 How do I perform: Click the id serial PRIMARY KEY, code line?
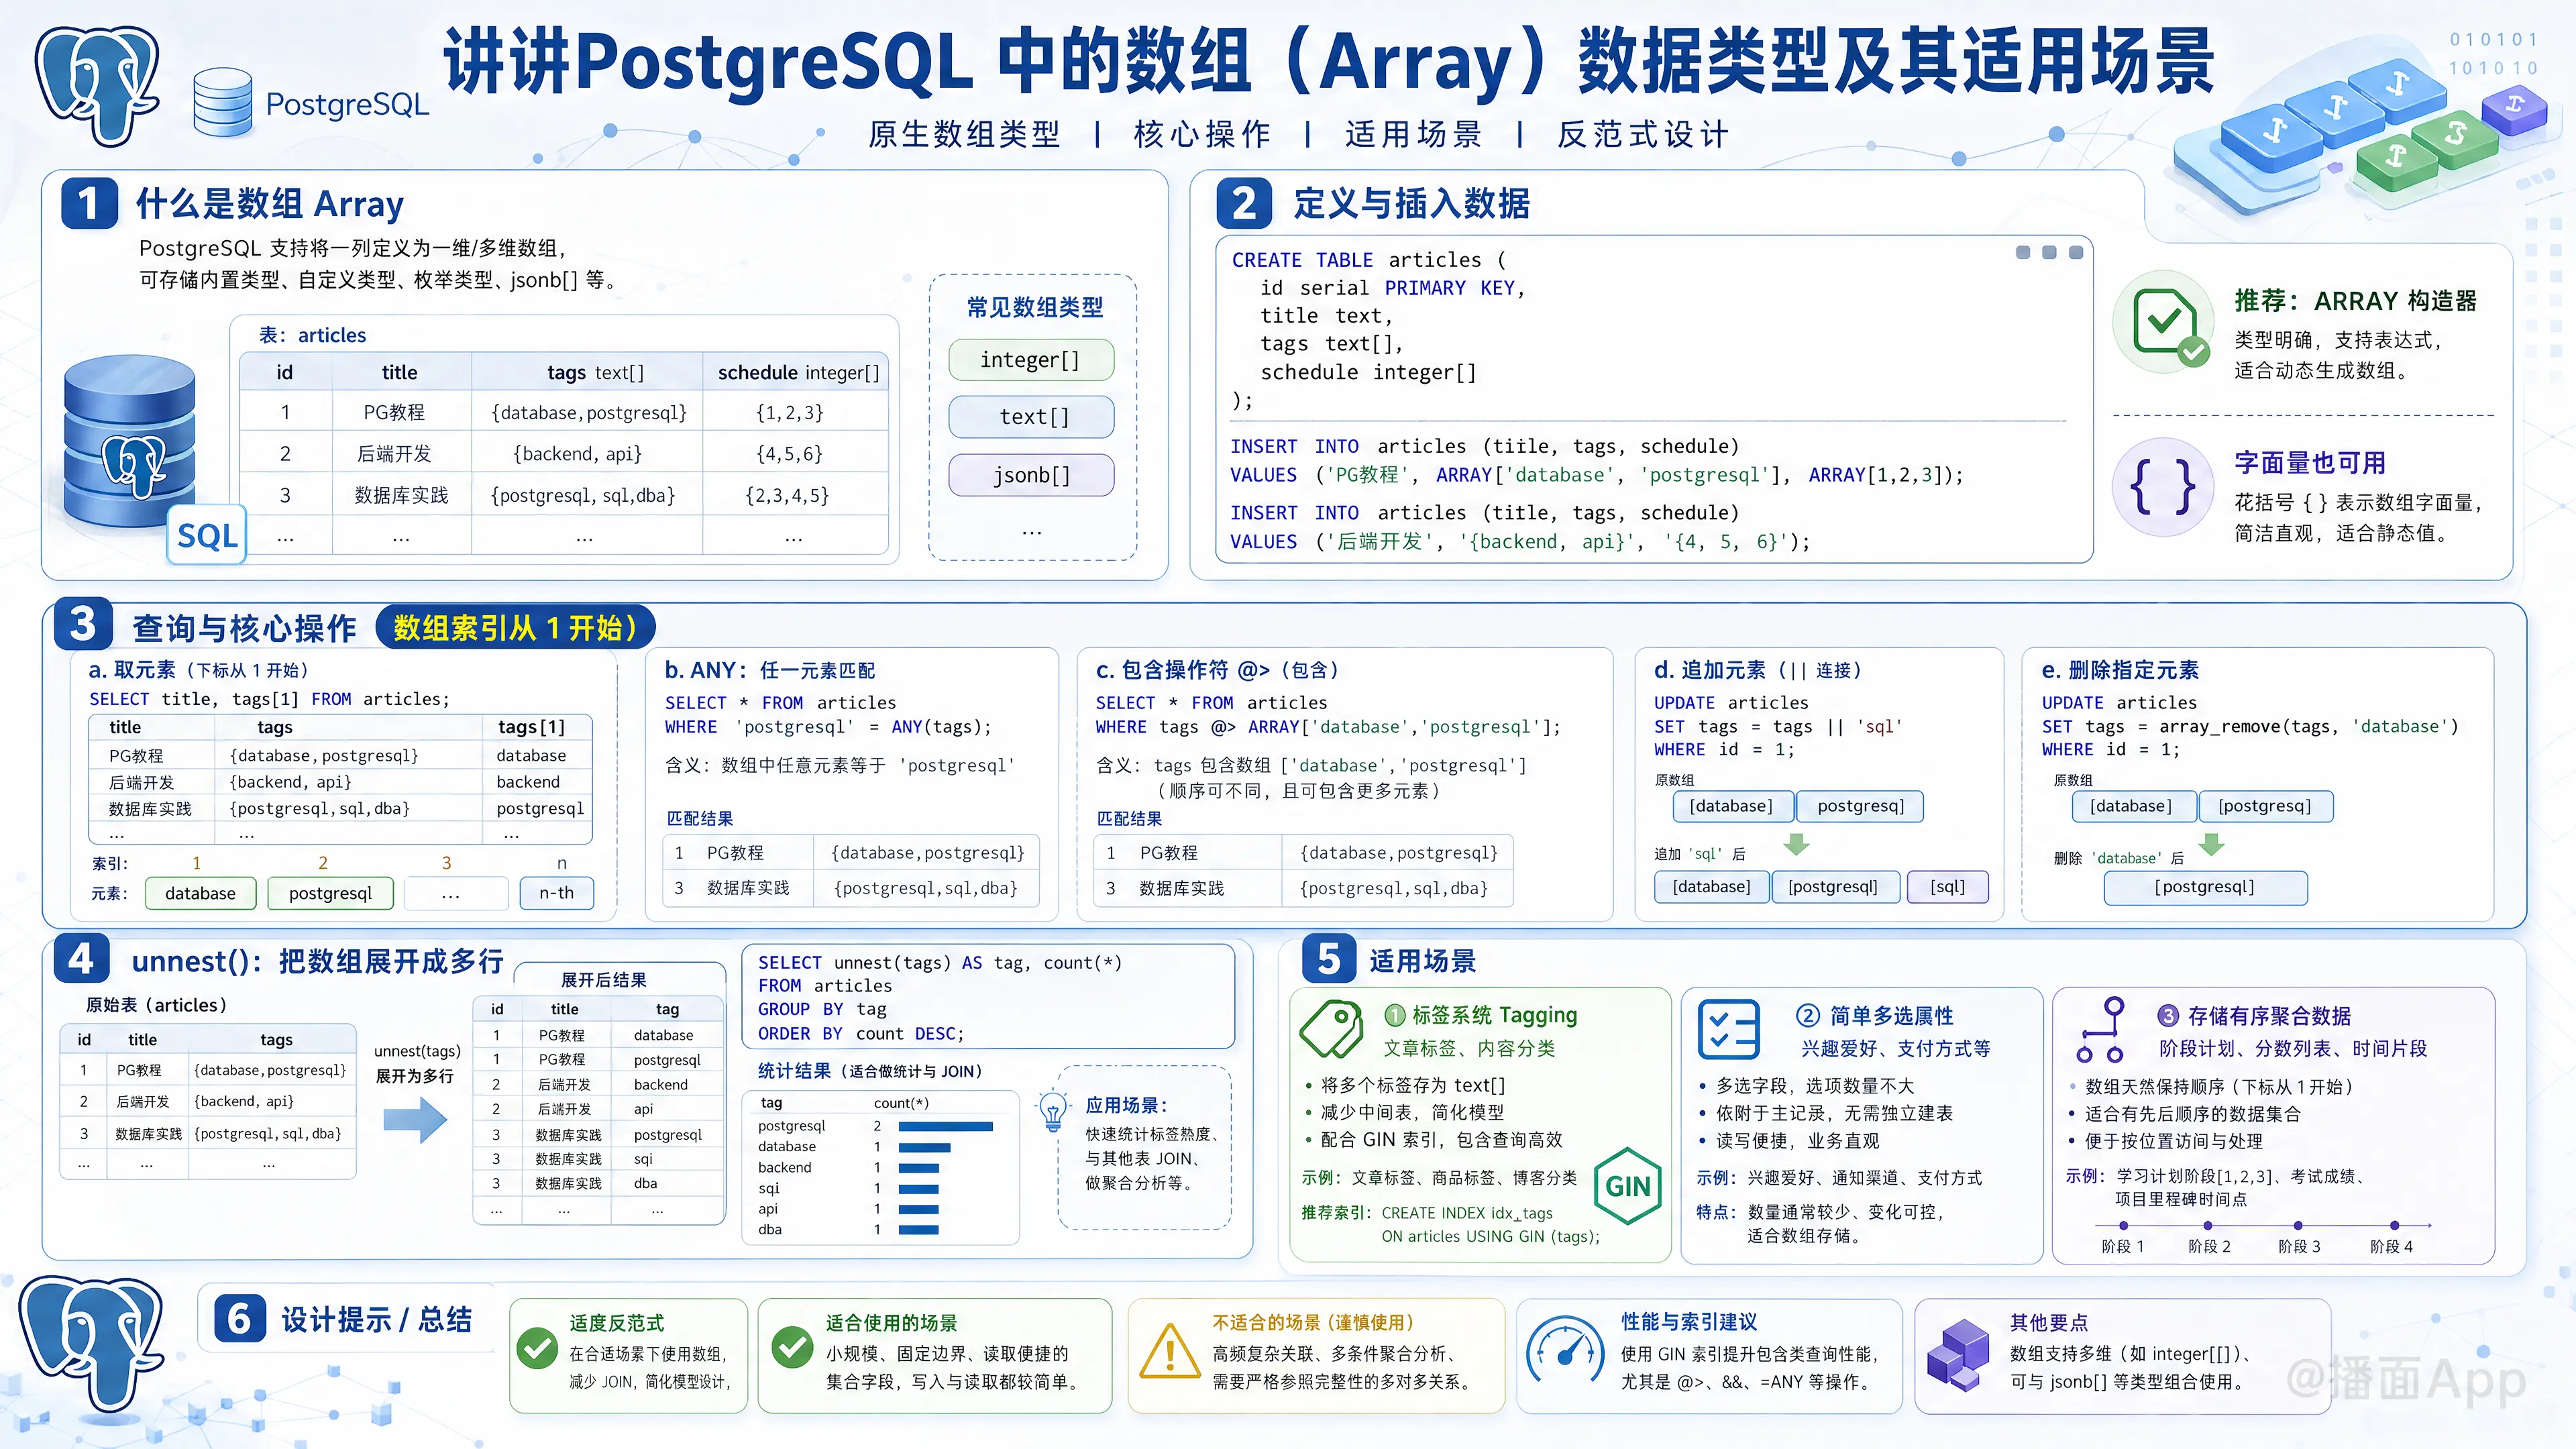[1392, 288]
